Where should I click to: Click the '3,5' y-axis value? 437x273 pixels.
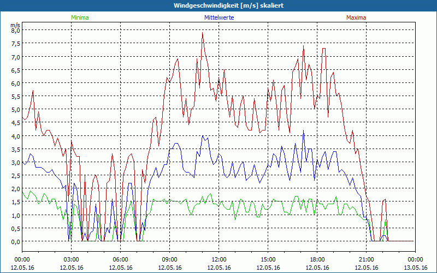click(16, 149)
